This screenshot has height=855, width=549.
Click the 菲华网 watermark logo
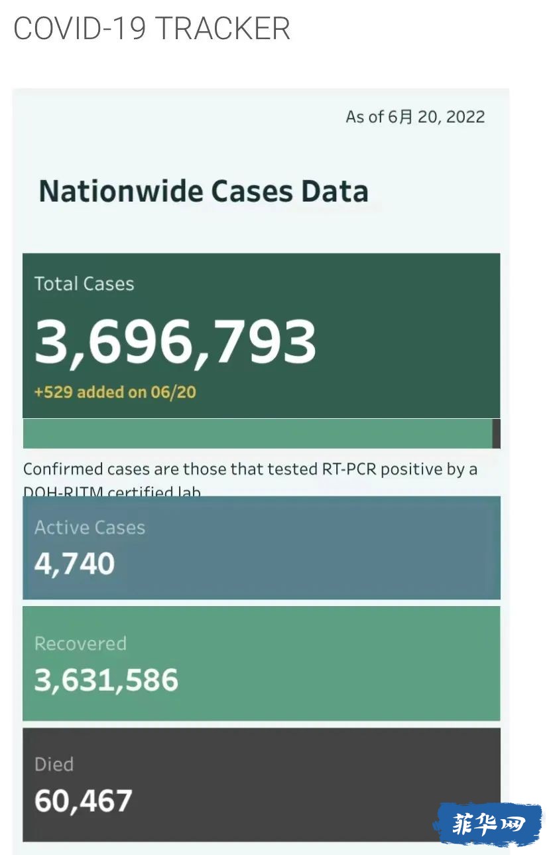[488, 825]
